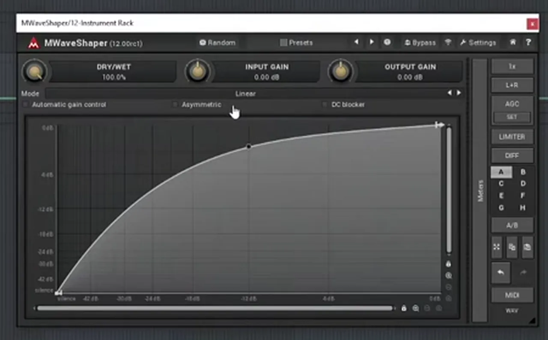Screen dimensions: 548x340
Task: Go to the previous preset arrow
Action: coord(356,42)
